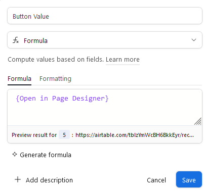Click the Button Value field name input
Image resolution: width=207 pixels, height=191 pixels.
(105, 16)
